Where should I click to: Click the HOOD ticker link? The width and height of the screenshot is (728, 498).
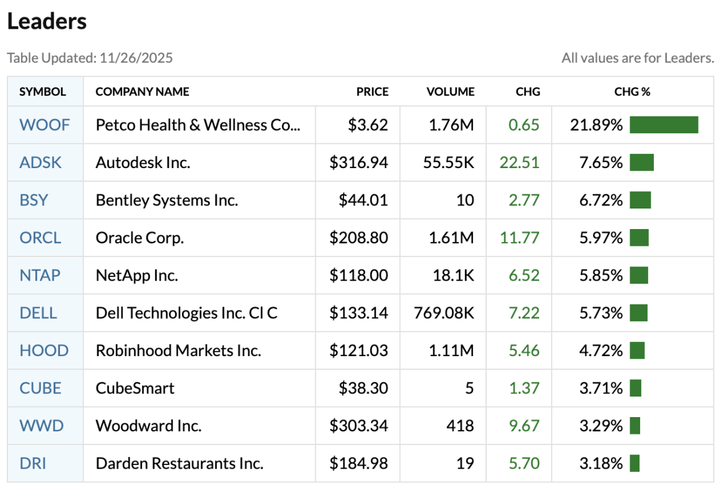coord(44,350)
